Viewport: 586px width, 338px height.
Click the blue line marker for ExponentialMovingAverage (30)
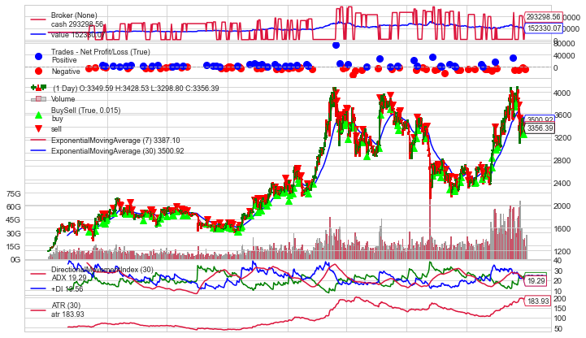pyautogui.click(x=38, y=151)
